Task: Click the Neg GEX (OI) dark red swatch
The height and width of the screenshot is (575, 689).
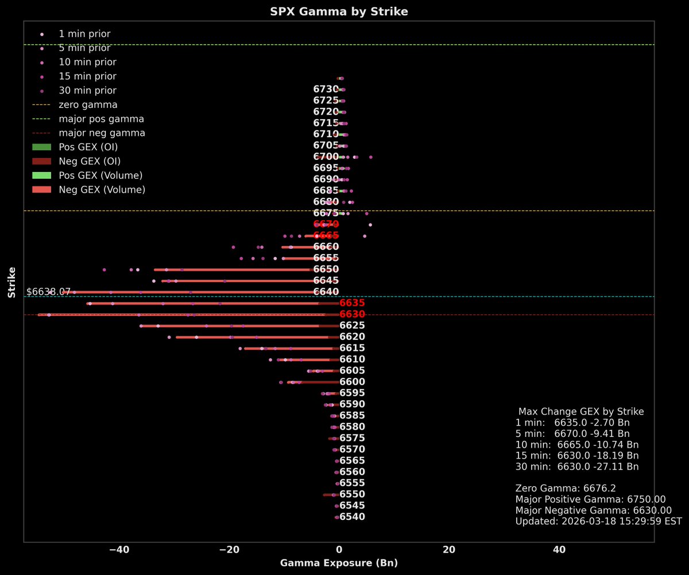Action: [42, 161]
